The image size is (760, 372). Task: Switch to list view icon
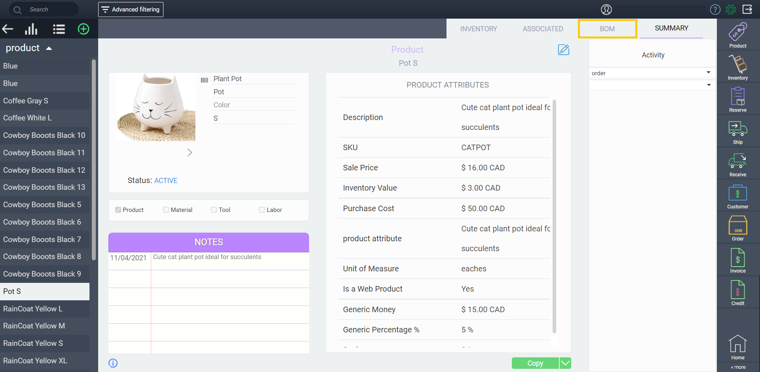(59, 29)
